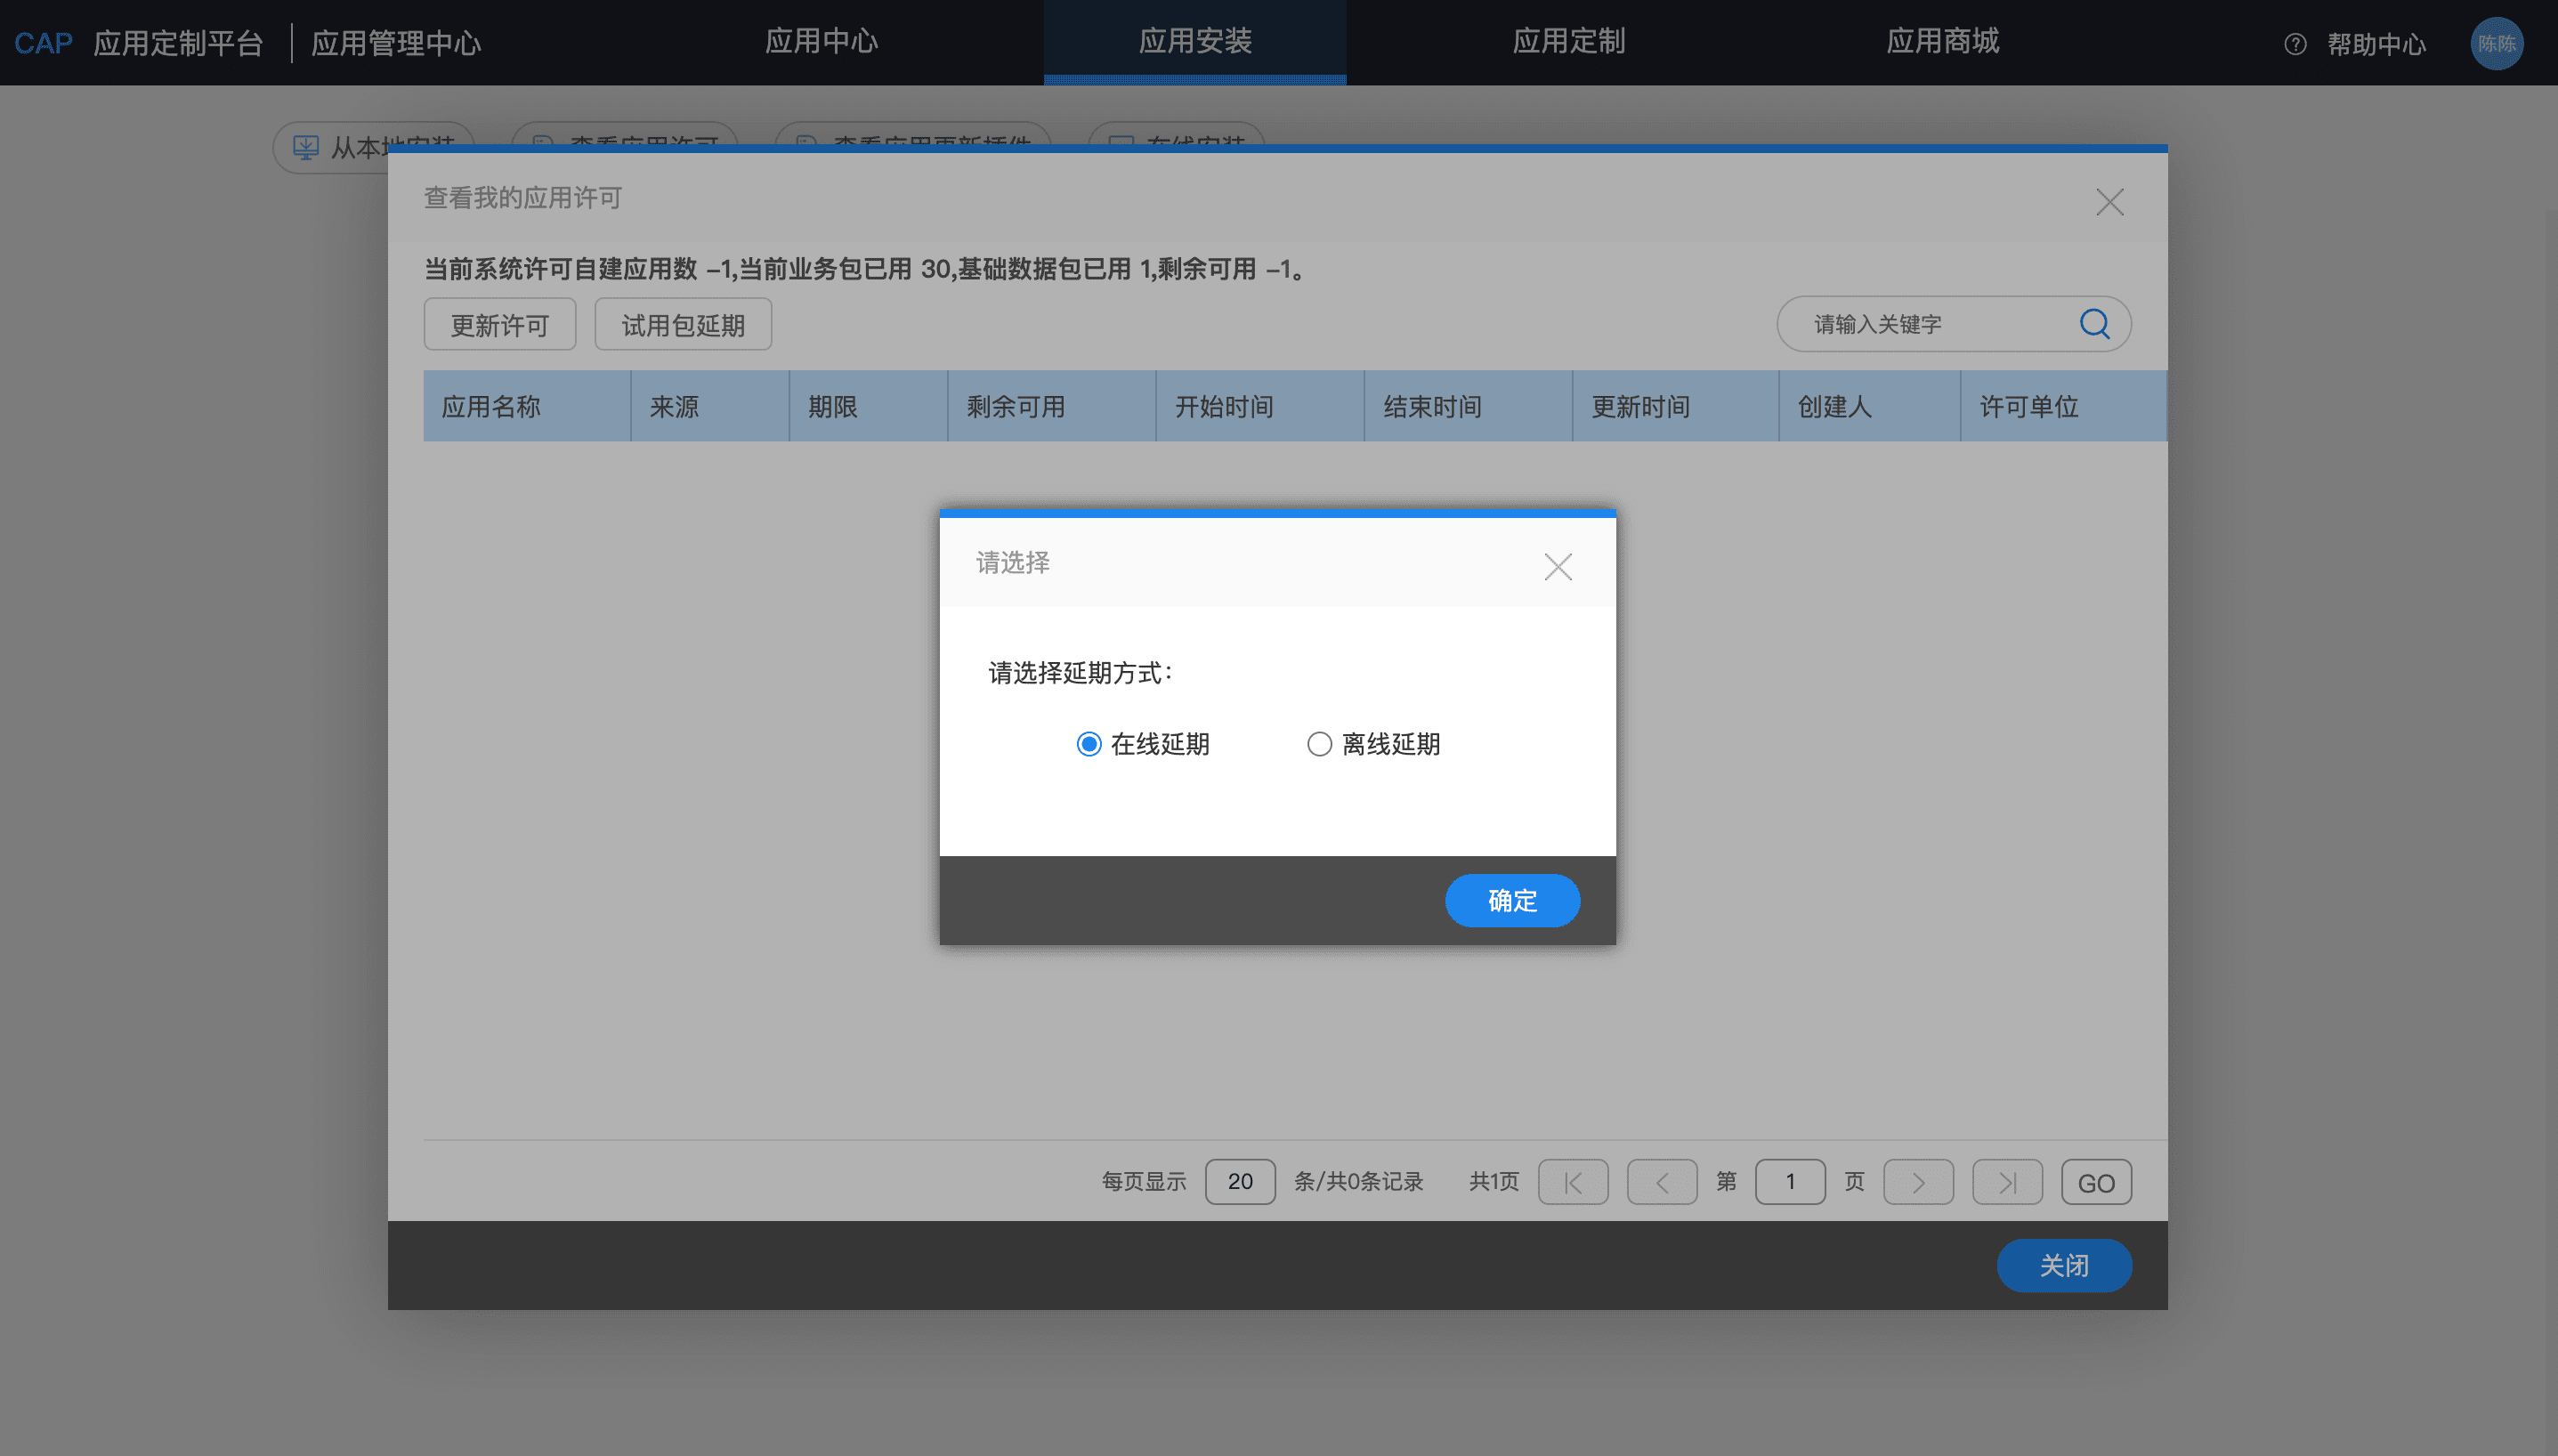Close the 查看我的应用许可 dialog with X
2558x1456 pixels.
point(2110,202)
